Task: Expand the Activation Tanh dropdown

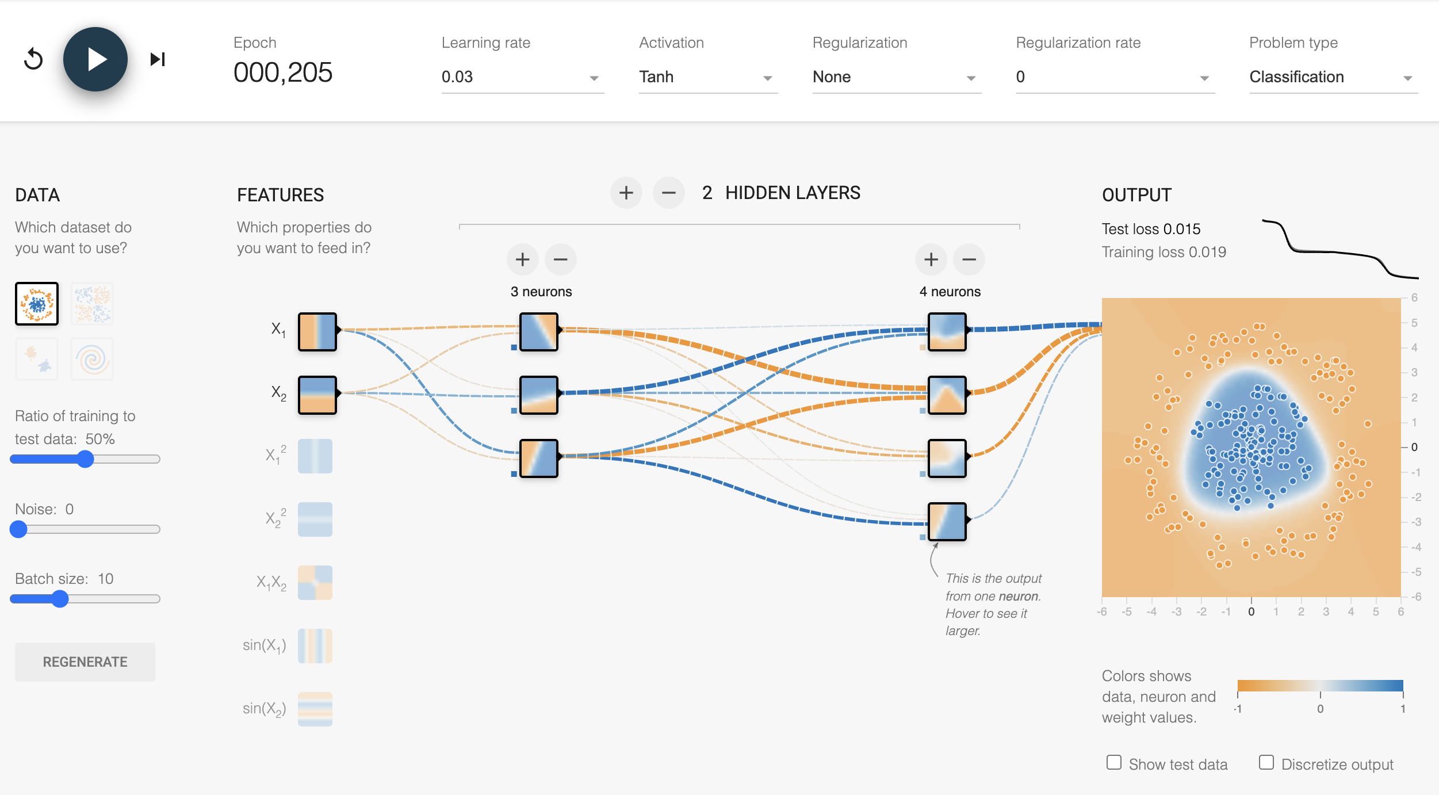Action: tap(707, 77)
